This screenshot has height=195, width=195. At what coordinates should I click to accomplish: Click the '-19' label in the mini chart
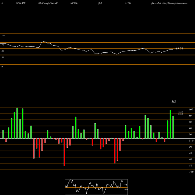point(126,190)
